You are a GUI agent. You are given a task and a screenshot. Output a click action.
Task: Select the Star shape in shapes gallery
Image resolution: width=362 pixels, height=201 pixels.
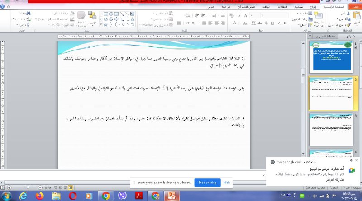coord(106,24)
